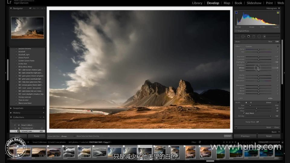Select the Radial Filter tool icon
Screen dimensions: 290x163
(x=259, y=37)
